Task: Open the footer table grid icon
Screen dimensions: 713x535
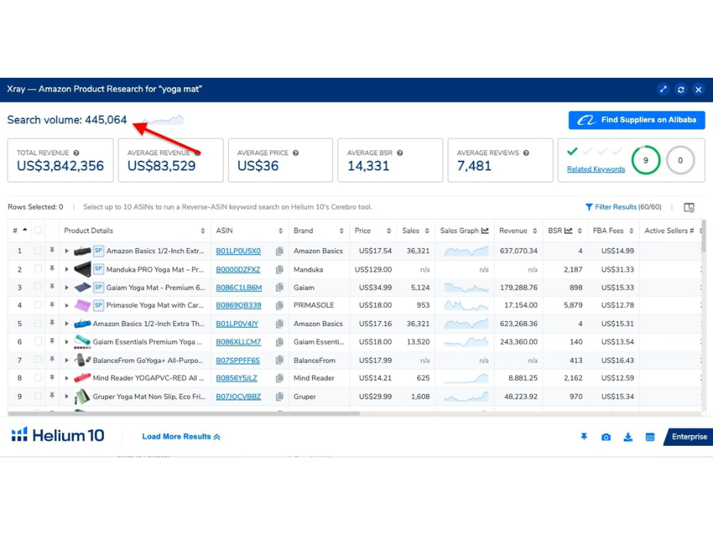Action: click(x=650, y=437)
